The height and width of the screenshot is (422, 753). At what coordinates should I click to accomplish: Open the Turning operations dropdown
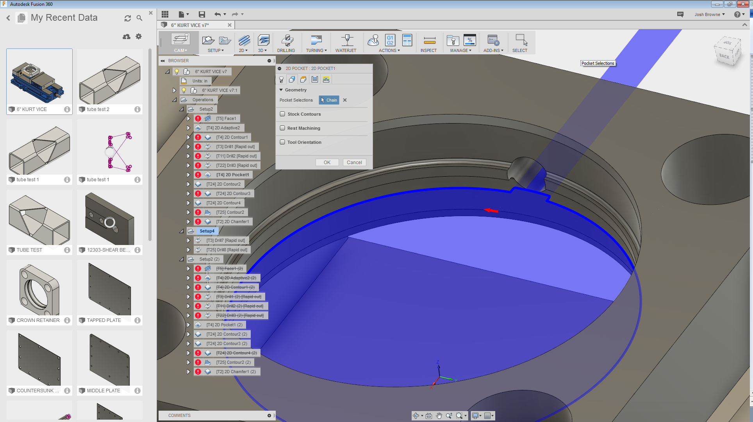click(316, 50)
